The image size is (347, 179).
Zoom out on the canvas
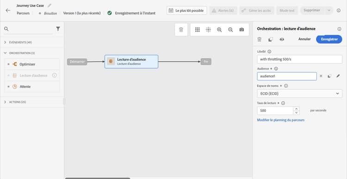[x=230, y=30]
